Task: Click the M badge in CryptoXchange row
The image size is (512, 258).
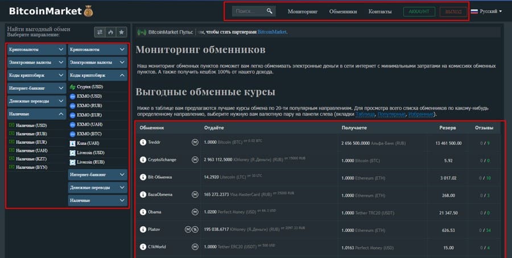Action: (195, 160)
